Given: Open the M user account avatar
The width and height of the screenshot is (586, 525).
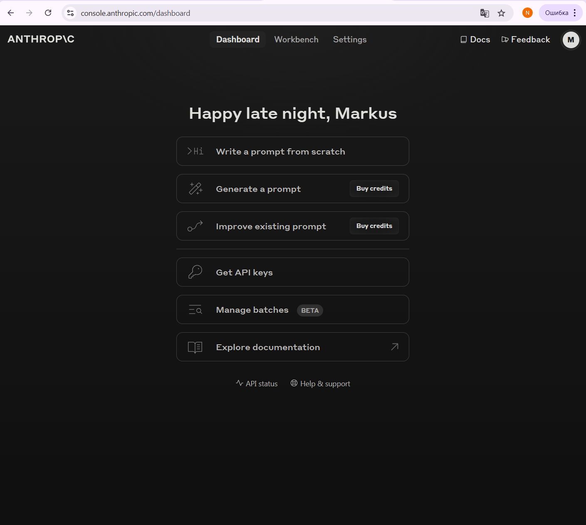Looking at the screenshot, I should (x=571, y=40).
